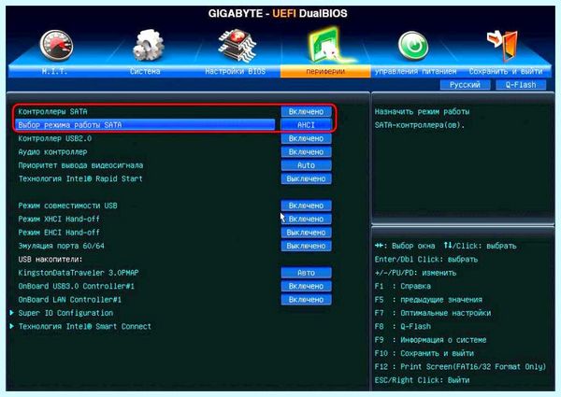Click the Настройки BIOS chip icon
Image resolution: width=561 pixels, height=397 pixels.
237,46
